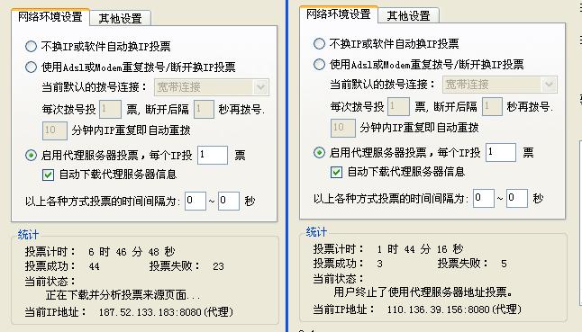
Task: Select 启用代理服务器投票 radio in left window
Action: (x=32, y=156)
